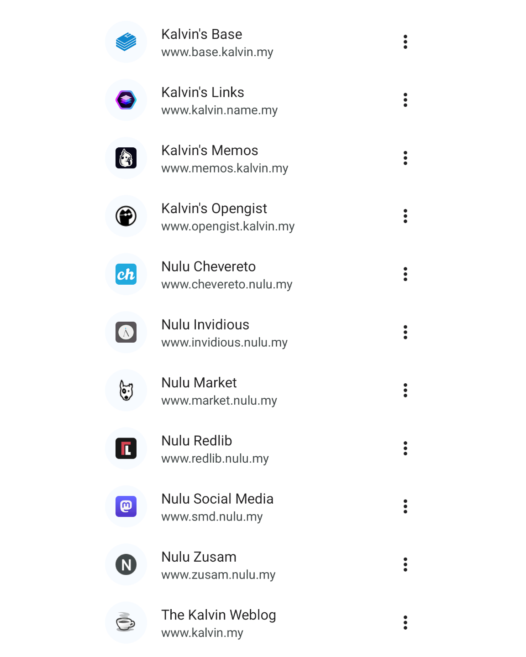Show more actions for Nulu Redlib

tap(405, 448)
